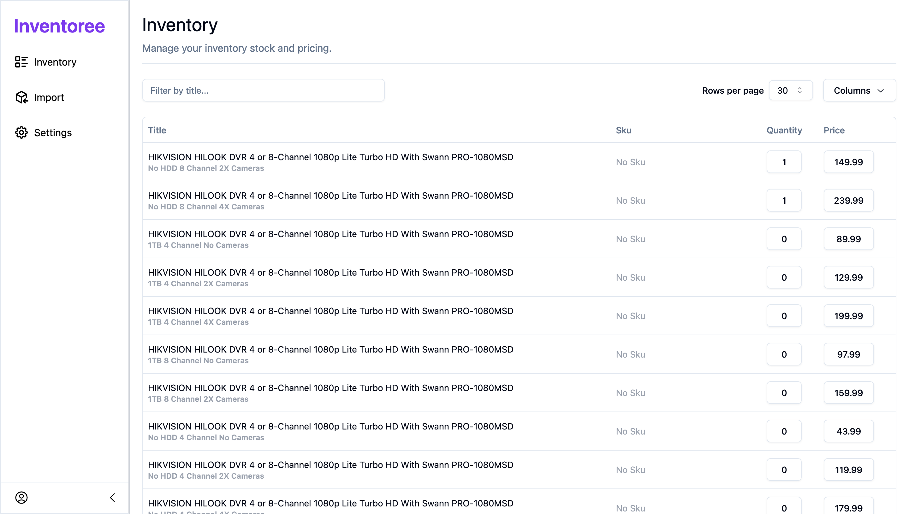Select the '1TB 4 Channel 4X Cameras' variant text

coord(198,322)
